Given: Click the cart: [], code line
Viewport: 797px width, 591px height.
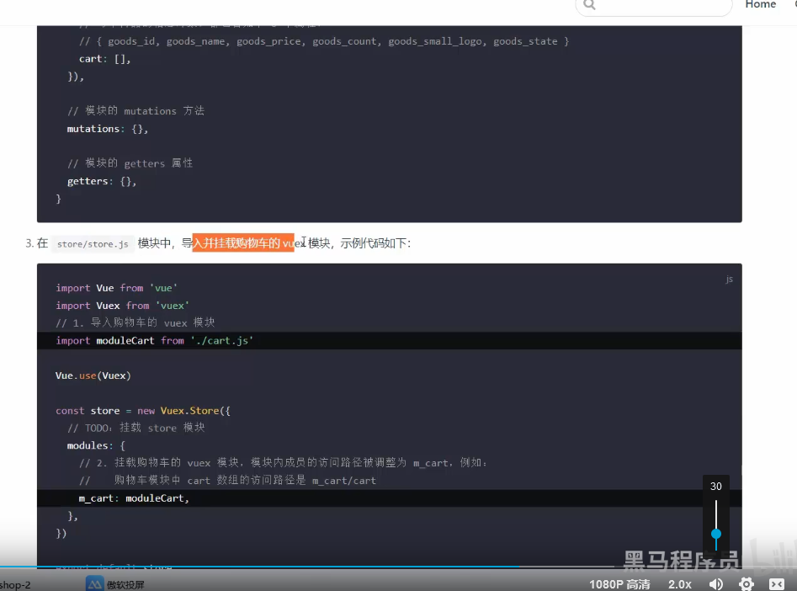Looking at the screenshot, I should point(104,59).
